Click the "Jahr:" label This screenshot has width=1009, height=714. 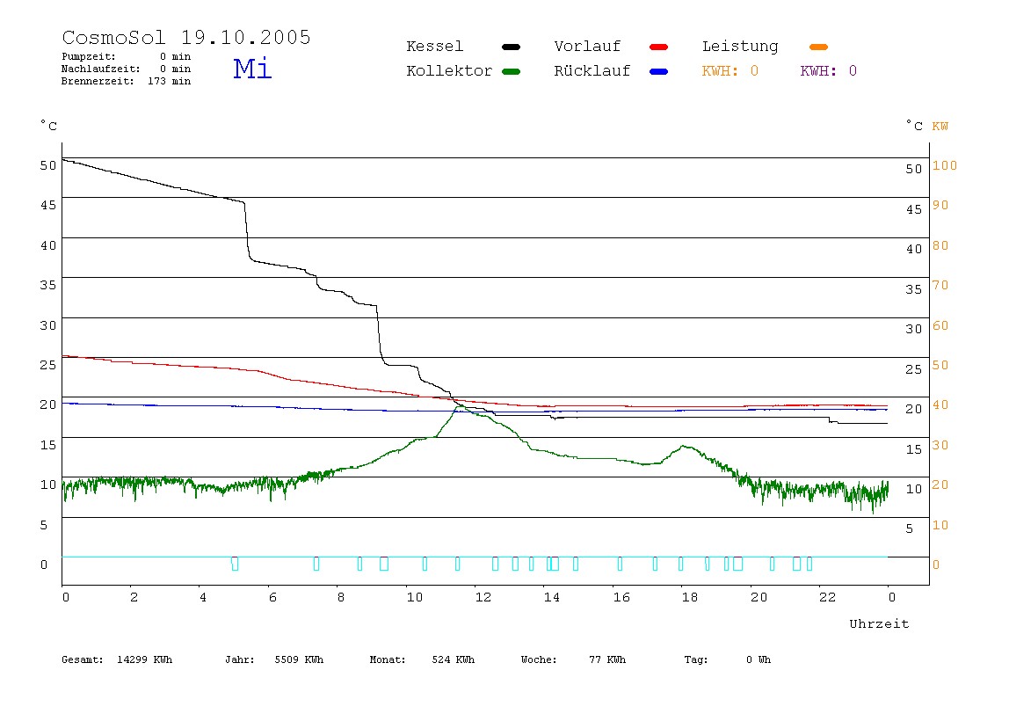(240, 659)
